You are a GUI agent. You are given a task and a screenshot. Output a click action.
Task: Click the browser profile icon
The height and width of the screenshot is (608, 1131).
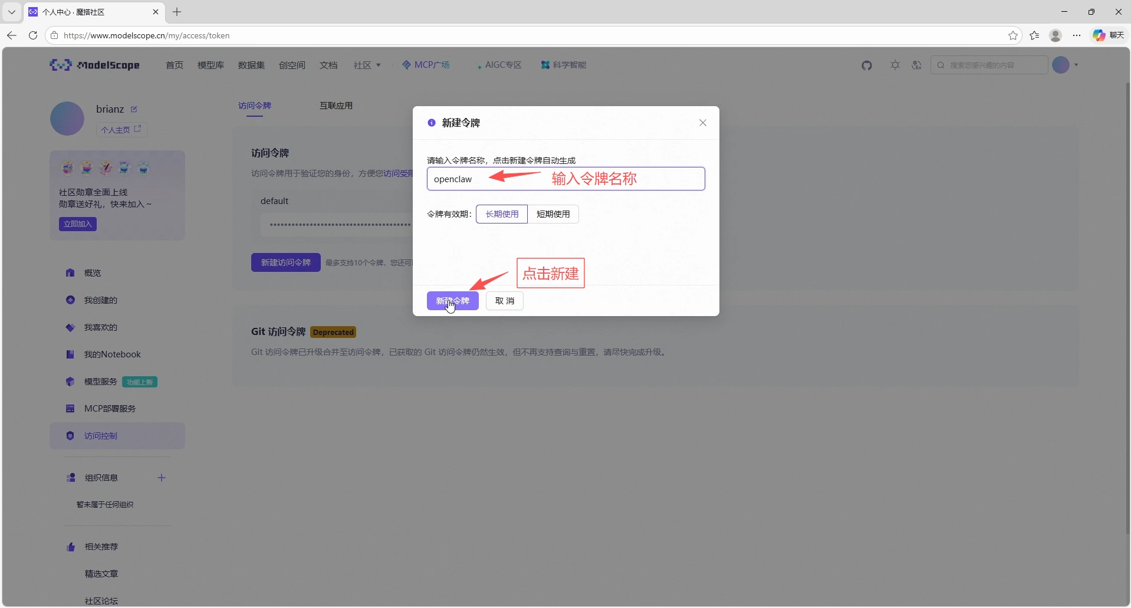pyautogui.click(x=1056, y=35)
